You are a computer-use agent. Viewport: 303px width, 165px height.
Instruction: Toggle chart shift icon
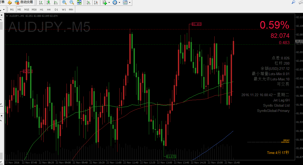[x=96, y=3]
